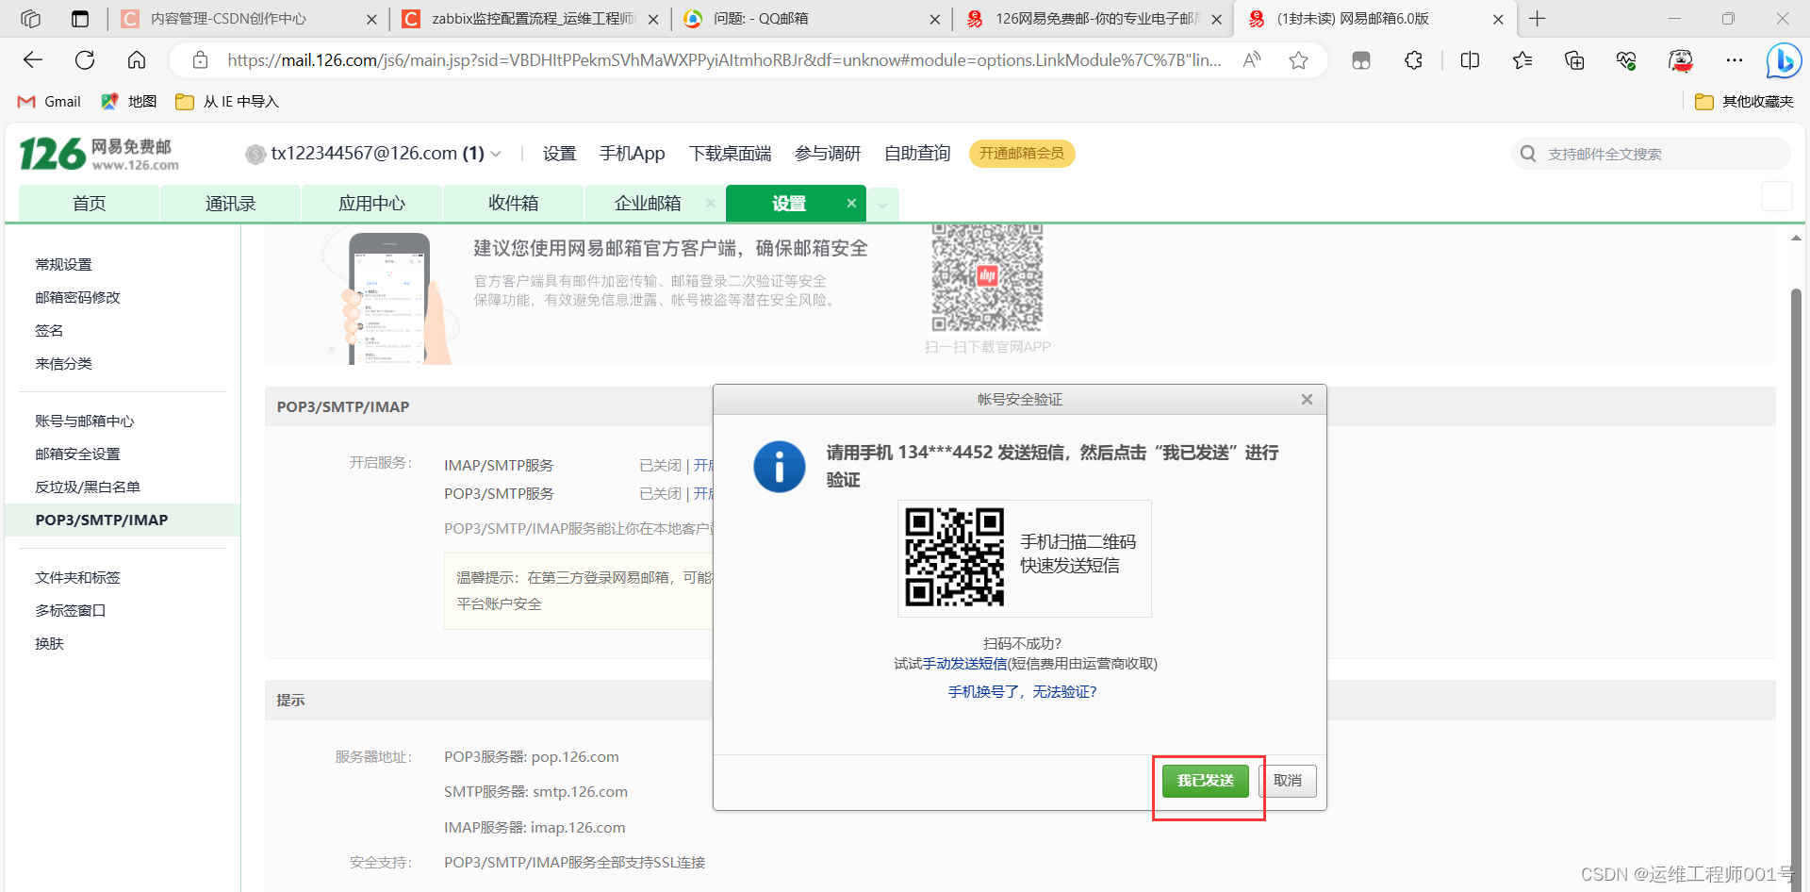Select 换肤 in the sidebar
The image size is (1810, 892).
pos(49,644)
